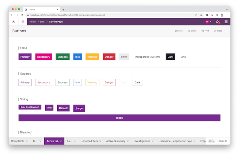Click filled Info blue button
239x156 pixels.
pyautogui.click(x=77, y=57)
